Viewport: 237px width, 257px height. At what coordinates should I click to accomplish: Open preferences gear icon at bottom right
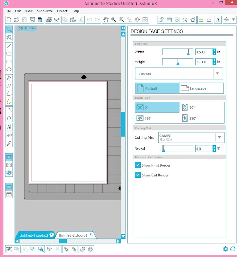point(225,249)
